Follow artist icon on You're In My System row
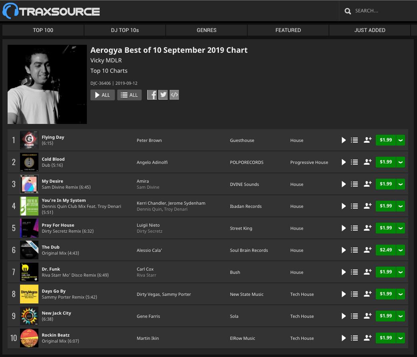This screenshot has width=417, height=357. (367, 206)
